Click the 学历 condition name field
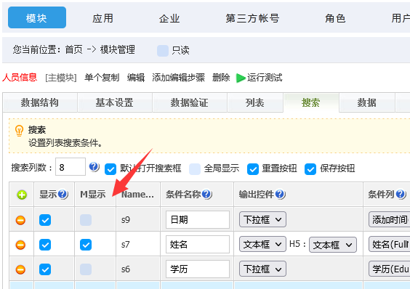The image size is (410, 289). point(198,269)
